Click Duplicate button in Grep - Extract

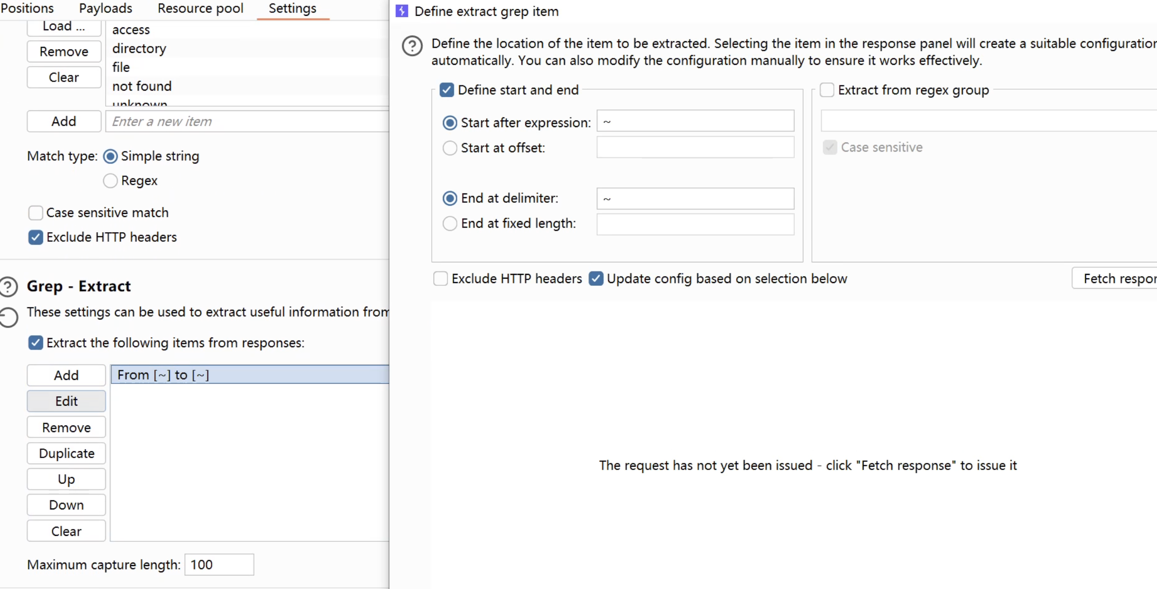pos(66,453)
